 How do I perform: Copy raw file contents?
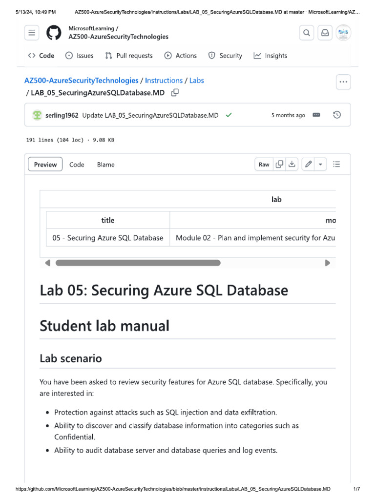coord(279,165)
